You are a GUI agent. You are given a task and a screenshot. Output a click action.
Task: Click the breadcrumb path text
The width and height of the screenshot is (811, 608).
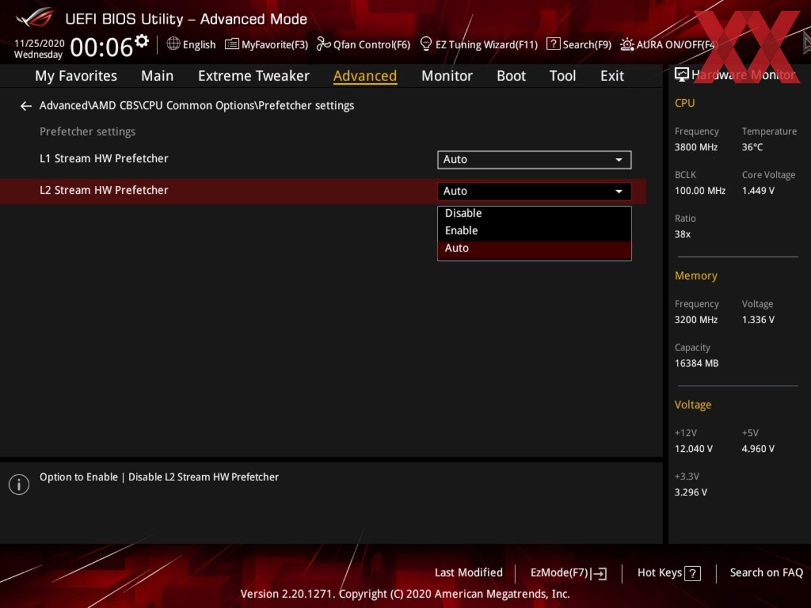click(197, 106)
